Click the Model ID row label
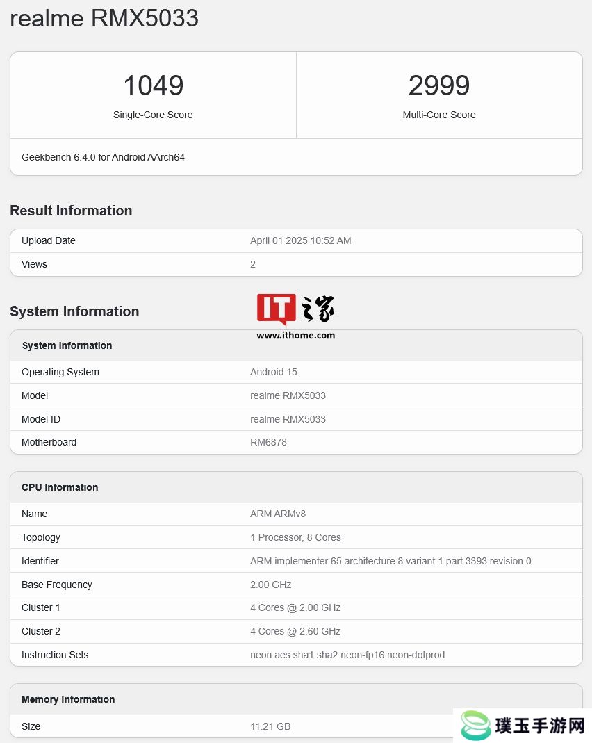592x743 pixels. coord(41,419)
